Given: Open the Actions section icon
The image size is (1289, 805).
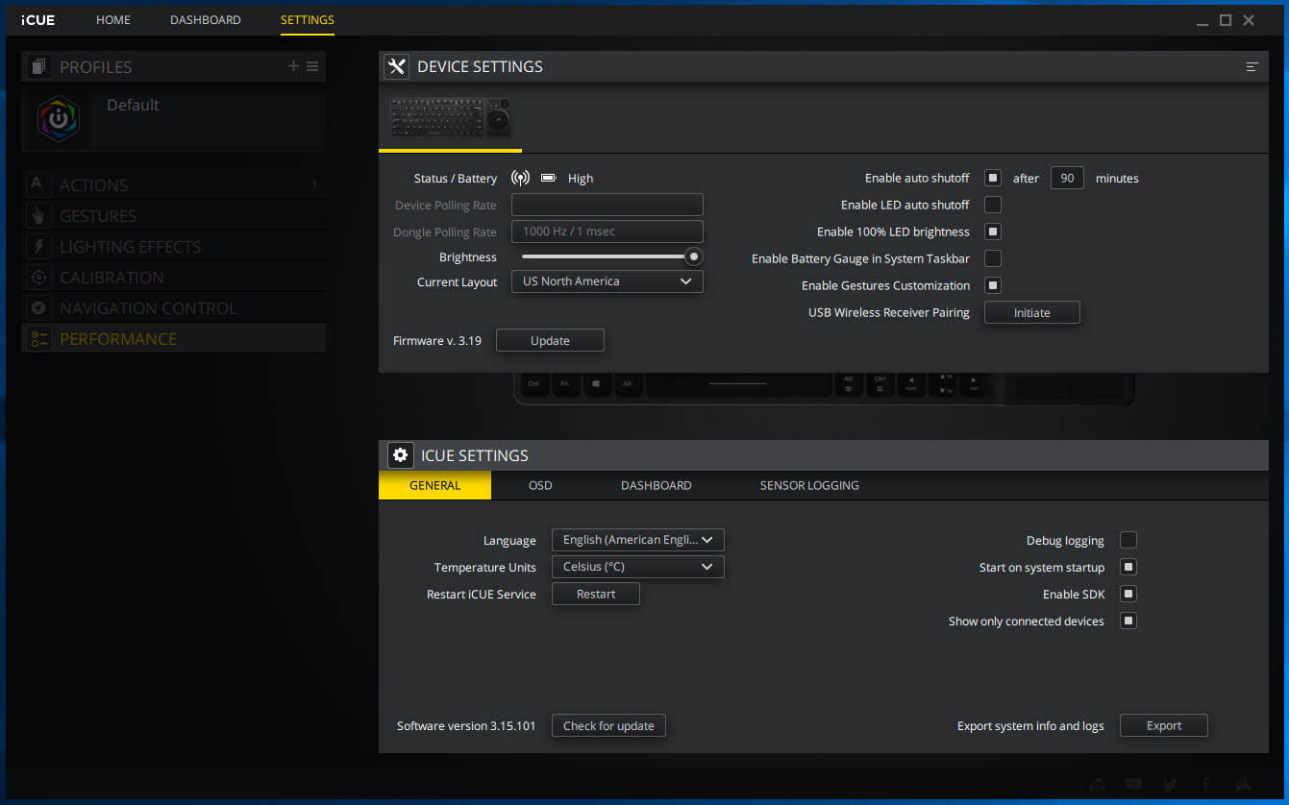Looking at the screenshot, I should point(37,184).
